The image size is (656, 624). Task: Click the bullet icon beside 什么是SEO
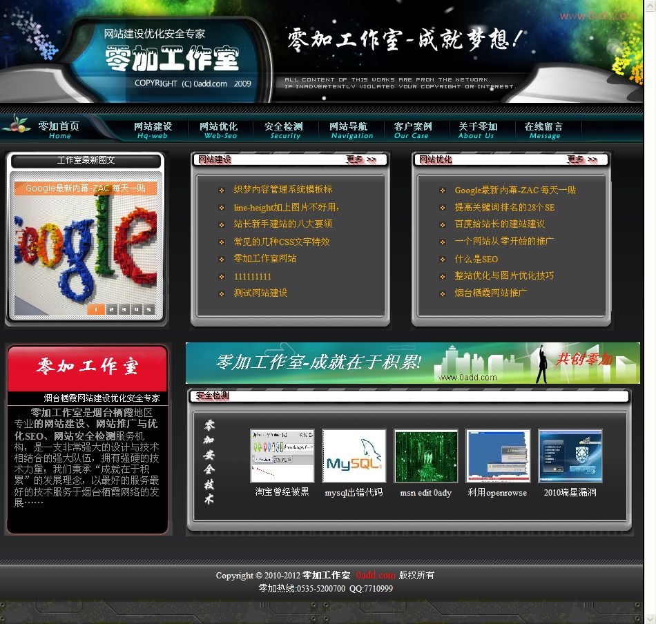[x=443, y=260]
